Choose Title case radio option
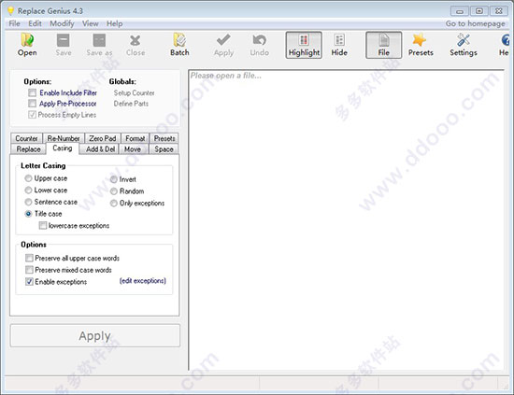The height and width of the screenshot is (395, 514). pyautogui.click(x=28, y=214)
